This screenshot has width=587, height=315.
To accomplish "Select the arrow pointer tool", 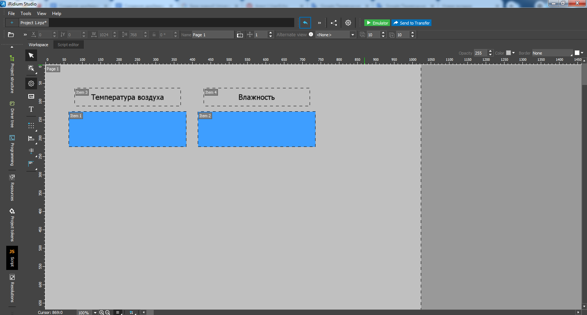I will pyautogui.click(x=31, y=55).
